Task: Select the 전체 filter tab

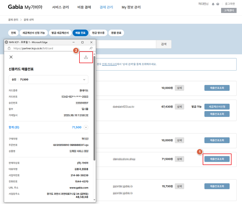Action: 13,33
